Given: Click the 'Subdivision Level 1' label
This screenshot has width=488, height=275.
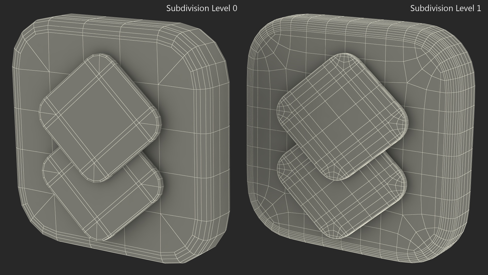Looking at the screenshot, I should (x=446, y=8).
